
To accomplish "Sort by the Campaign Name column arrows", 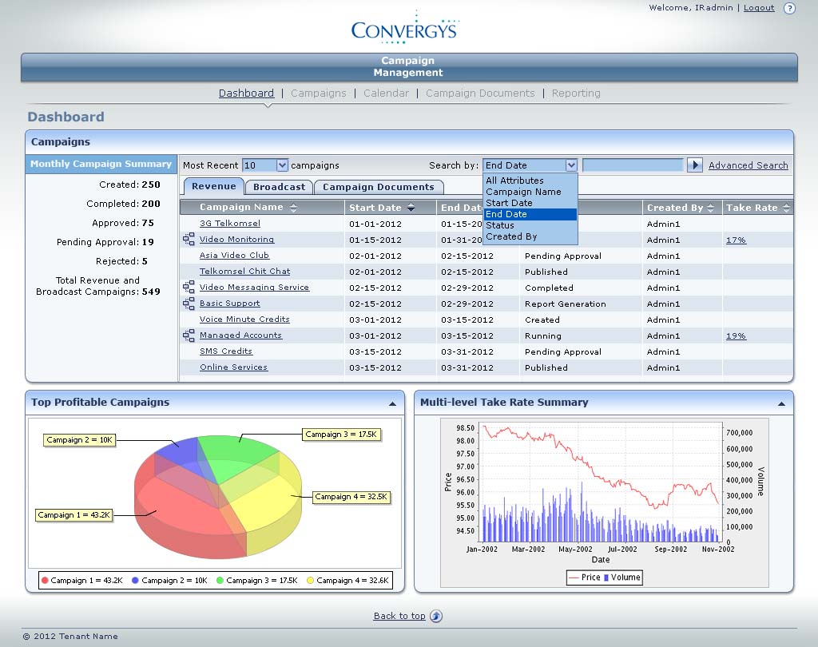I will tap(293, 208).
